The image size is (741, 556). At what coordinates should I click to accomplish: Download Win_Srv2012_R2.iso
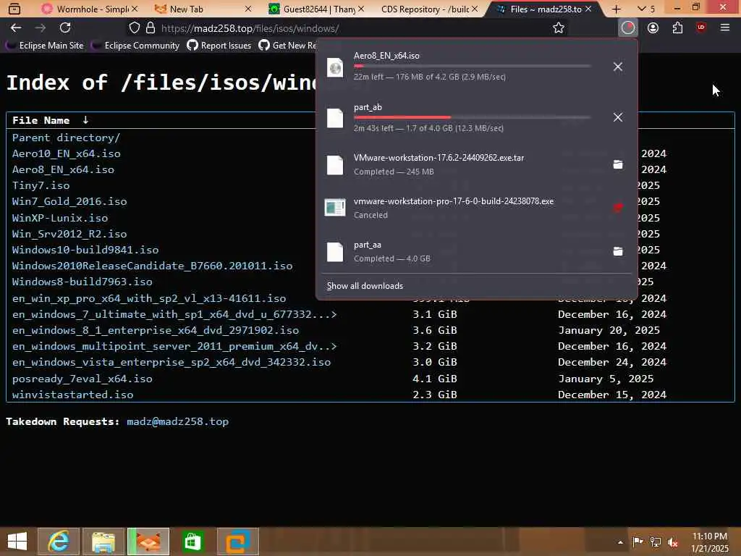pyautogui.click(x=69, y=234)
